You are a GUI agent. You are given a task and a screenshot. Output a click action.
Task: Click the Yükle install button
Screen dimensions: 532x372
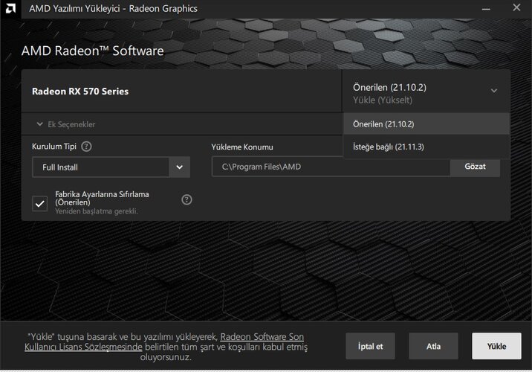(x=496, y=346)
